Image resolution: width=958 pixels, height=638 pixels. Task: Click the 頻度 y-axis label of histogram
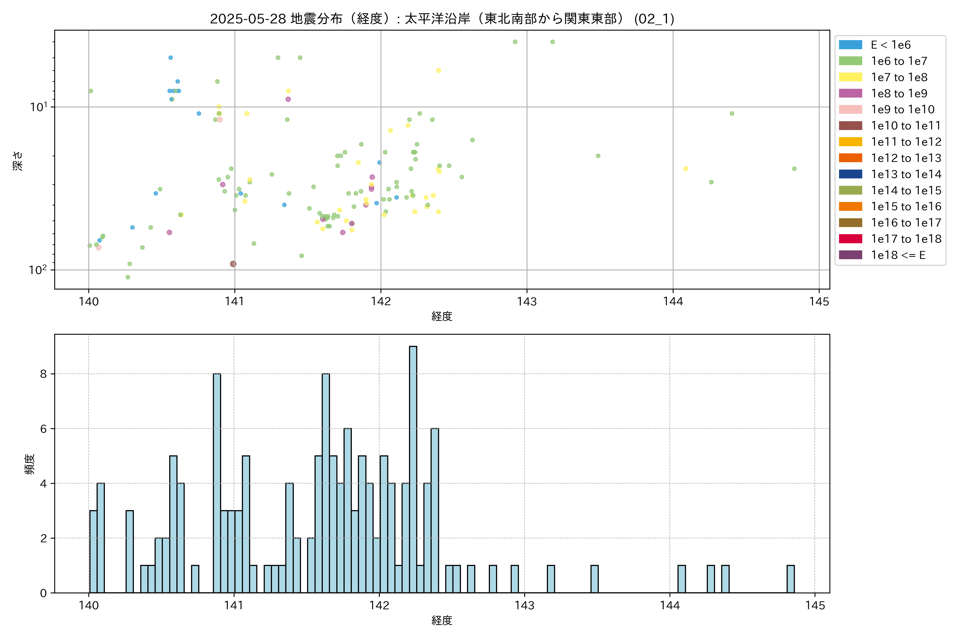coord(30,464)
